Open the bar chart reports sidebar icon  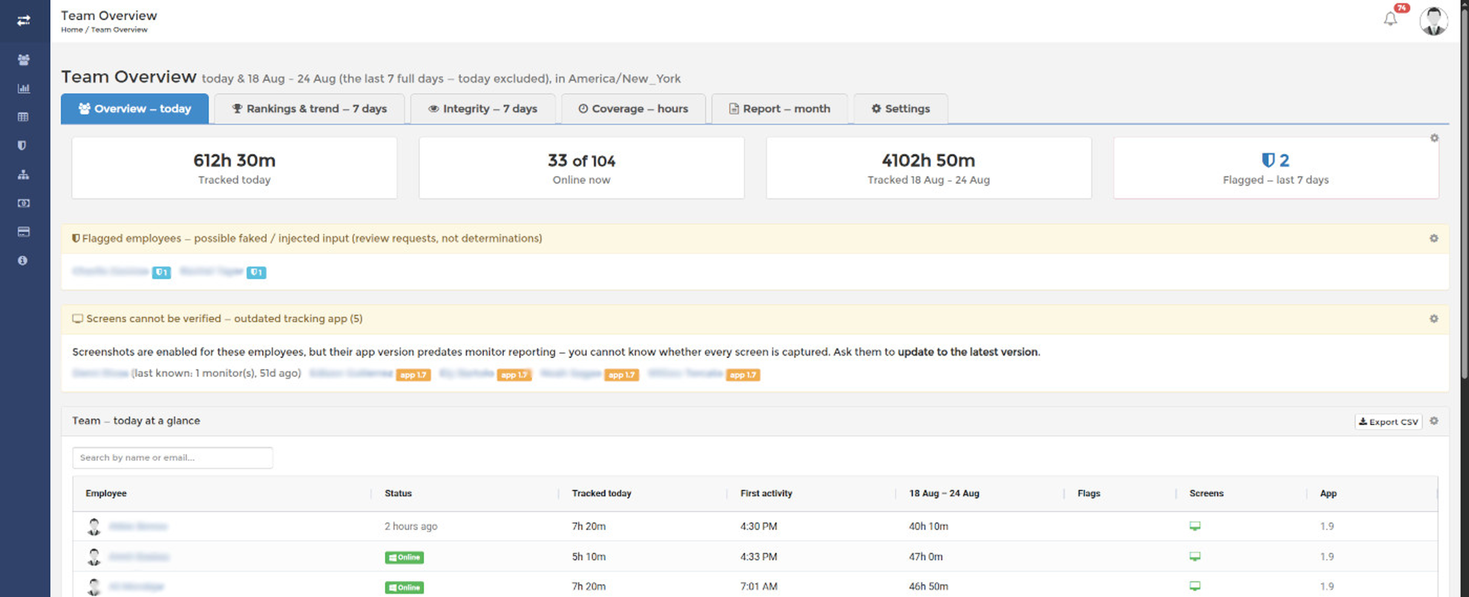[x=24, y=88]
